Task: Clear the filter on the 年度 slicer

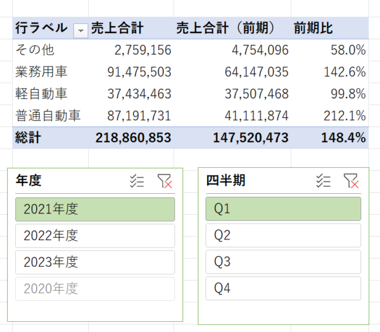Action: [165, 181]
